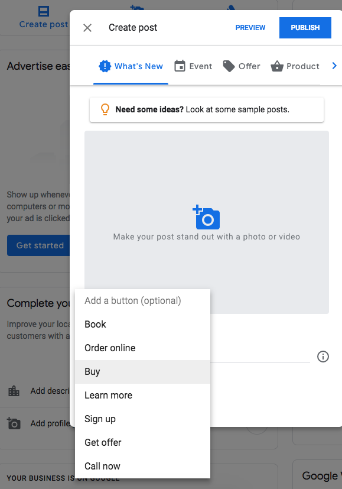Click the camera icon to add a photo
Screen dimensions: 342x489
pyautogui.click(x=206, y=218)
